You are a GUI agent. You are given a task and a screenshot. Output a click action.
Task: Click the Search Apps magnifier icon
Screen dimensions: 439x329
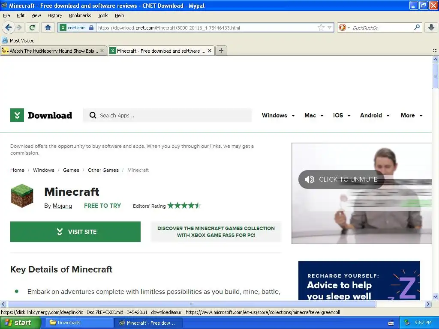click(93, 115)
